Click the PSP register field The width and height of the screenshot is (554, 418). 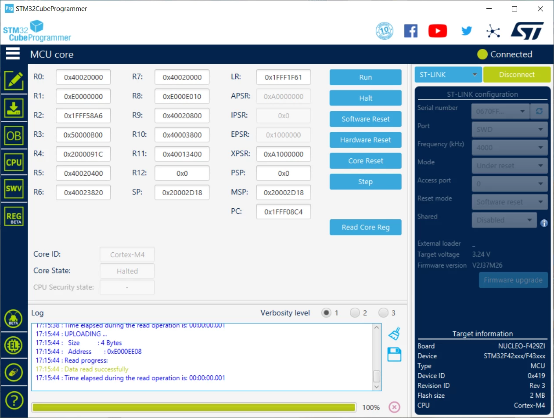(283, 173)
